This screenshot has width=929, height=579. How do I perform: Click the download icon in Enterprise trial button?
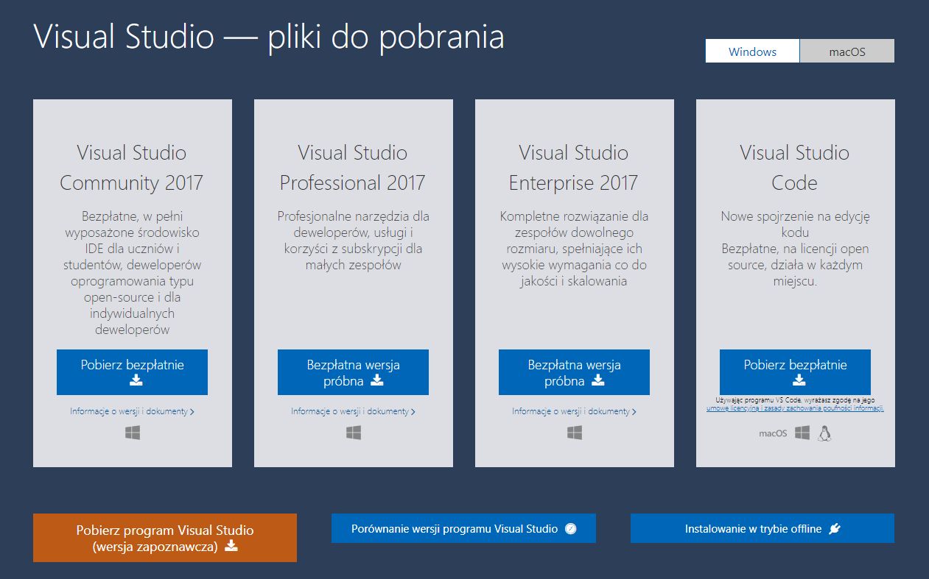pos(597,380)
